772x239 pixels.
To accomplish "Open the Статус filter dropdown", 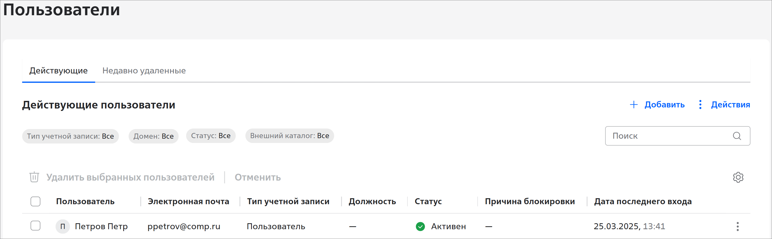I will [x=211, y=136].
